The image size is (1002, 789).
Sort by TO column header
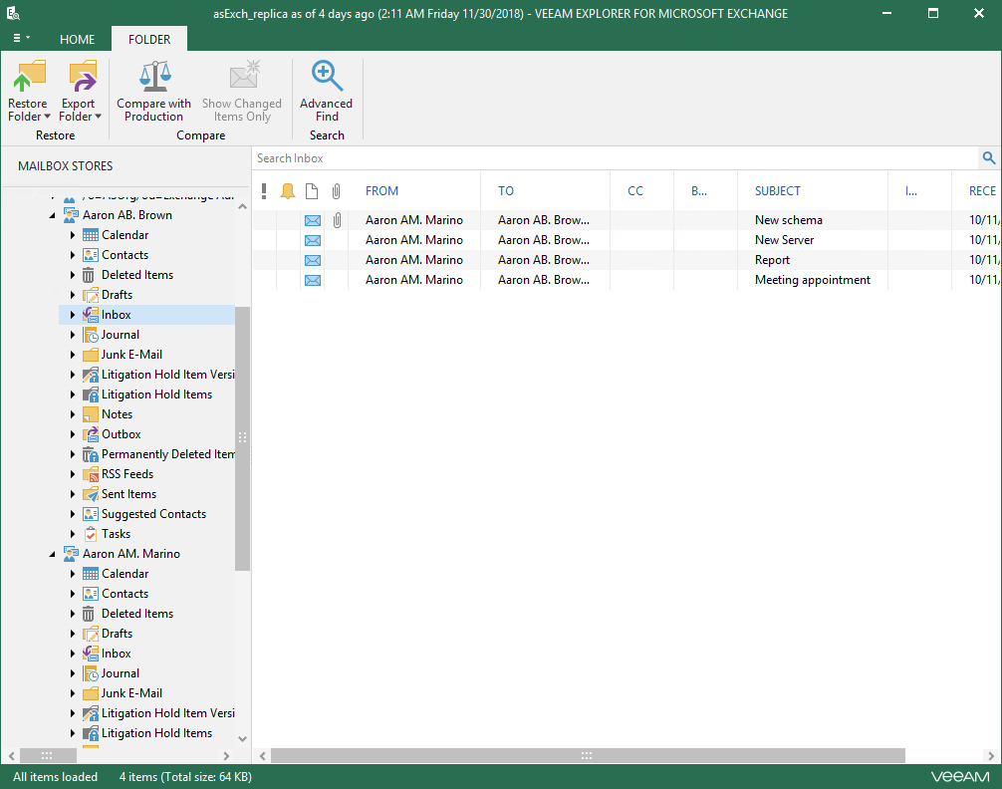point(505,190)
